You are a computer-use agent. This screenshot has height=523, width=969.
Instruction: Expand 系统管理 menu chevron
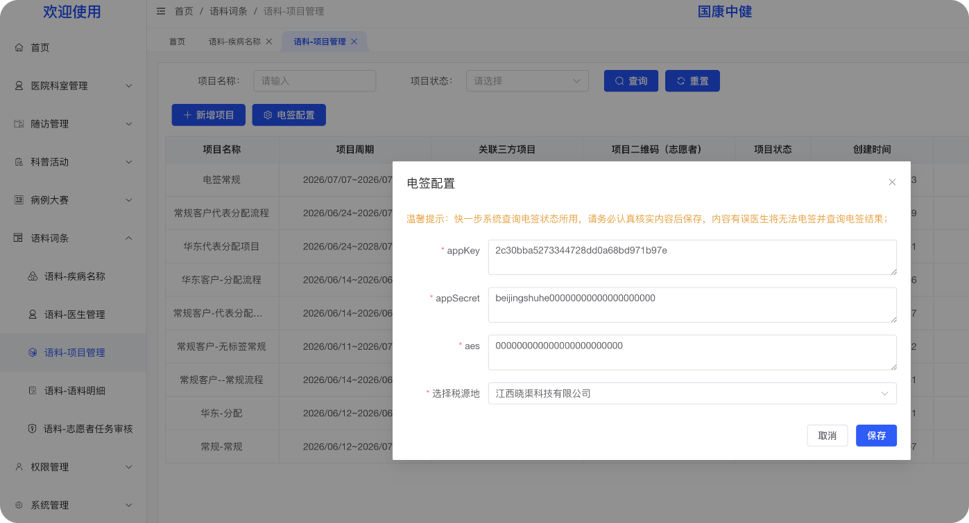(128, 505)
